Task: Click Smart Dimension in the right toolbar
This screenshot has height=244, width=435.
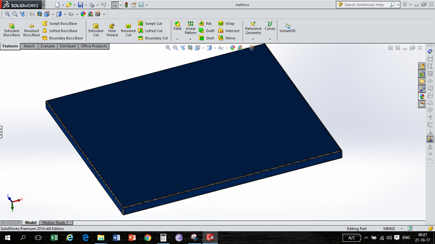Action: 430,51
